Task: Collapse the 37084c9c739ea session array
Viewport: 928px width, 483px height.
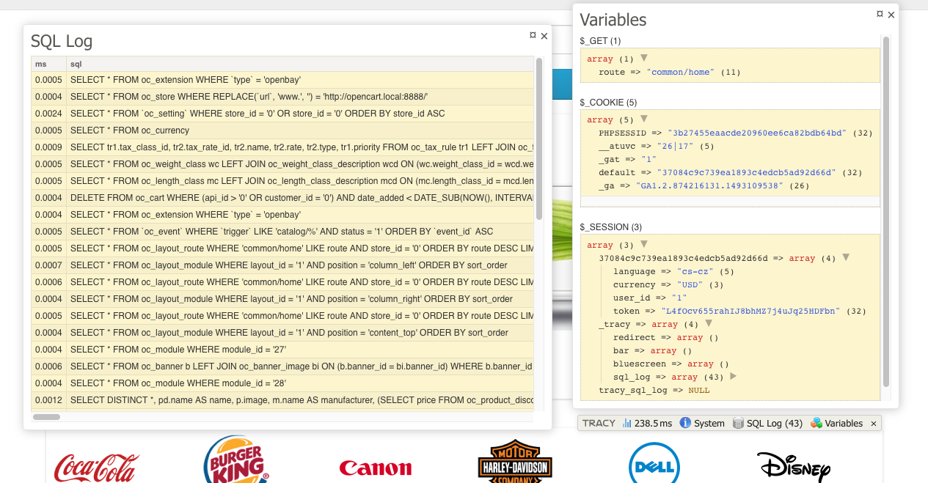Action: (846, 257)
